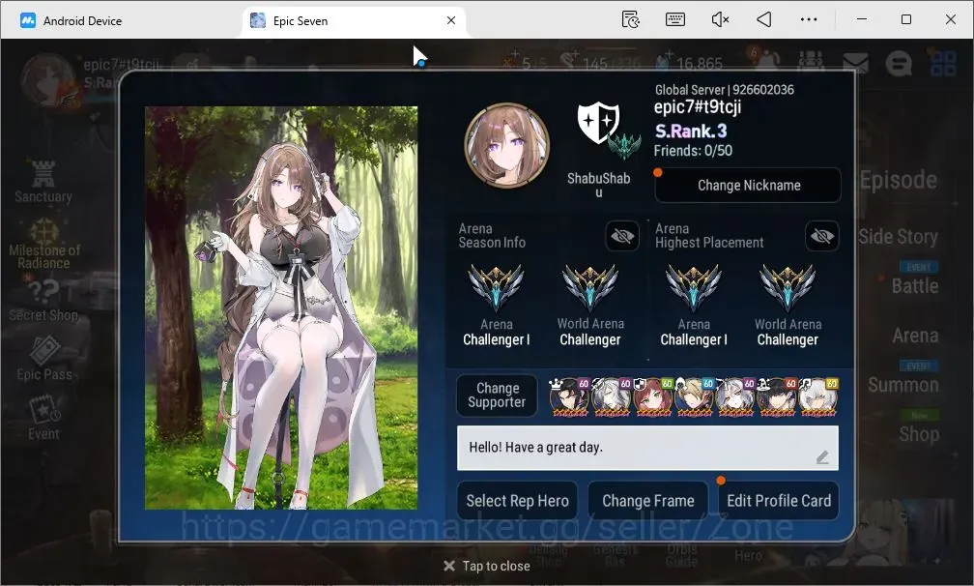Select the fifth supporter hero portrait
974x586 pixels.
tap(735, 397)
